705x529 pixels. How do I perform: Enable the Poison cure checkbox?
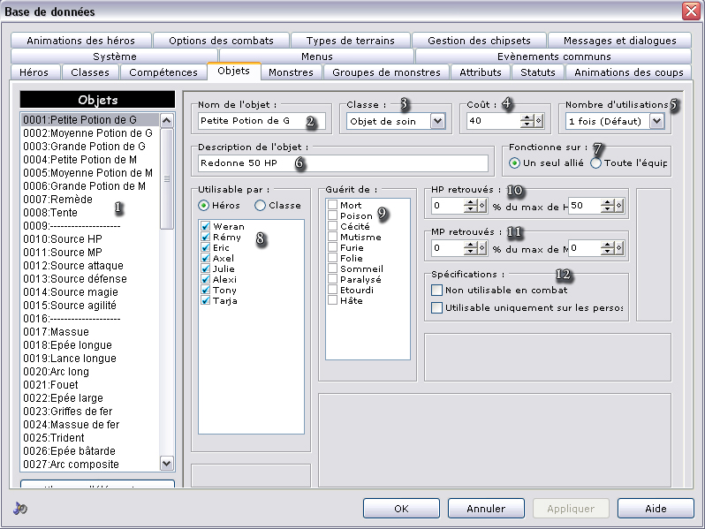pos(332,216)
